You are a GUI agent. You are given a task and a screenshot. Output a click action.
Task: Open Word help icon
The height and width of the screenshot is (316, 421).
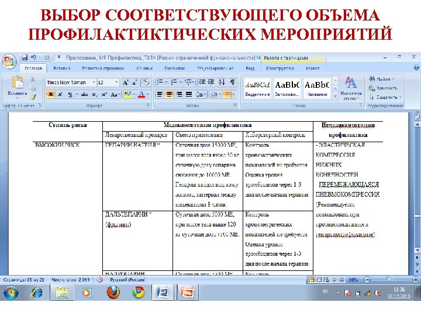[x=417, y=68]
